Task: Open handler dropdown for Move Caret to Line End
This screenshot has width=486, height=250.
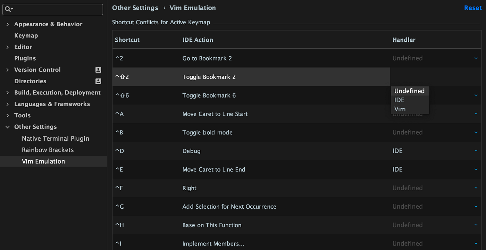Action: 476,169
